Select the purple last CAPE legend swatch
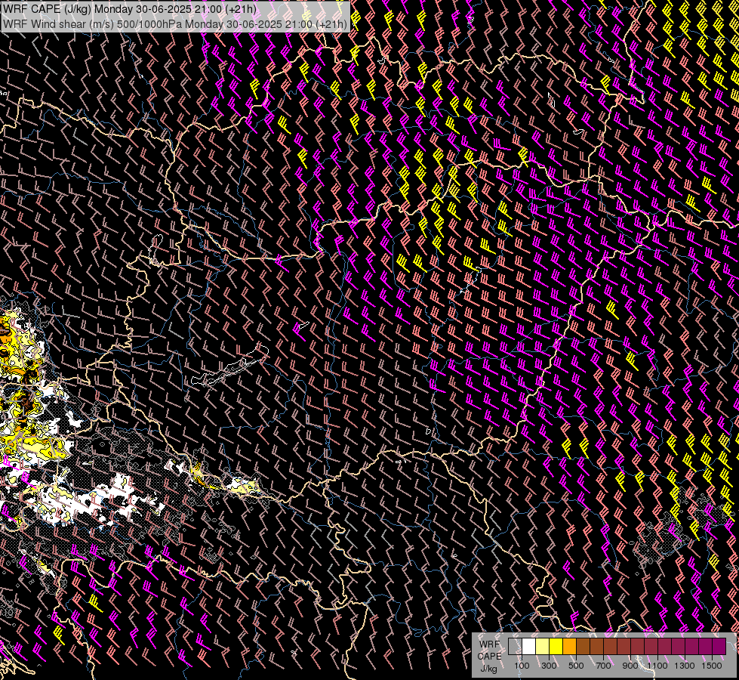 point(719,646)
